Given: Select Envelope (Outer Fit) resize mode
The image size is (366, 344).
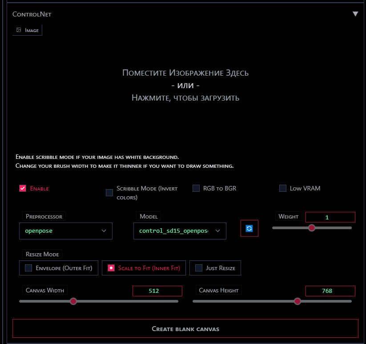Looking at the screenshot, I should click(59, 268).
